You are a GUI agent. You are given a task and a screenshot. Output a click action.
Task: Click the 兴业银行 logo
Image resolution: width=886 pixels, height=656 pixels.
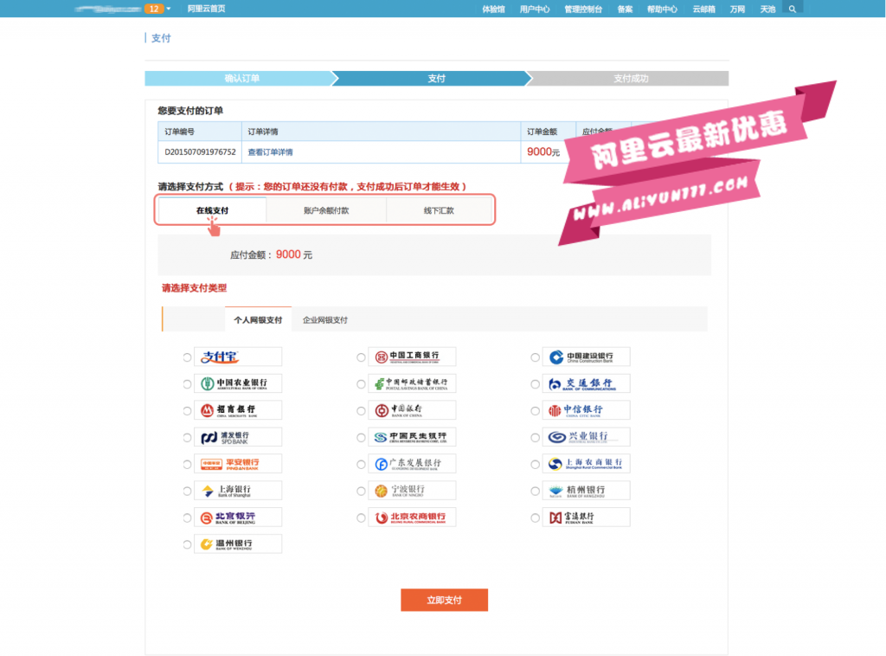586,437
